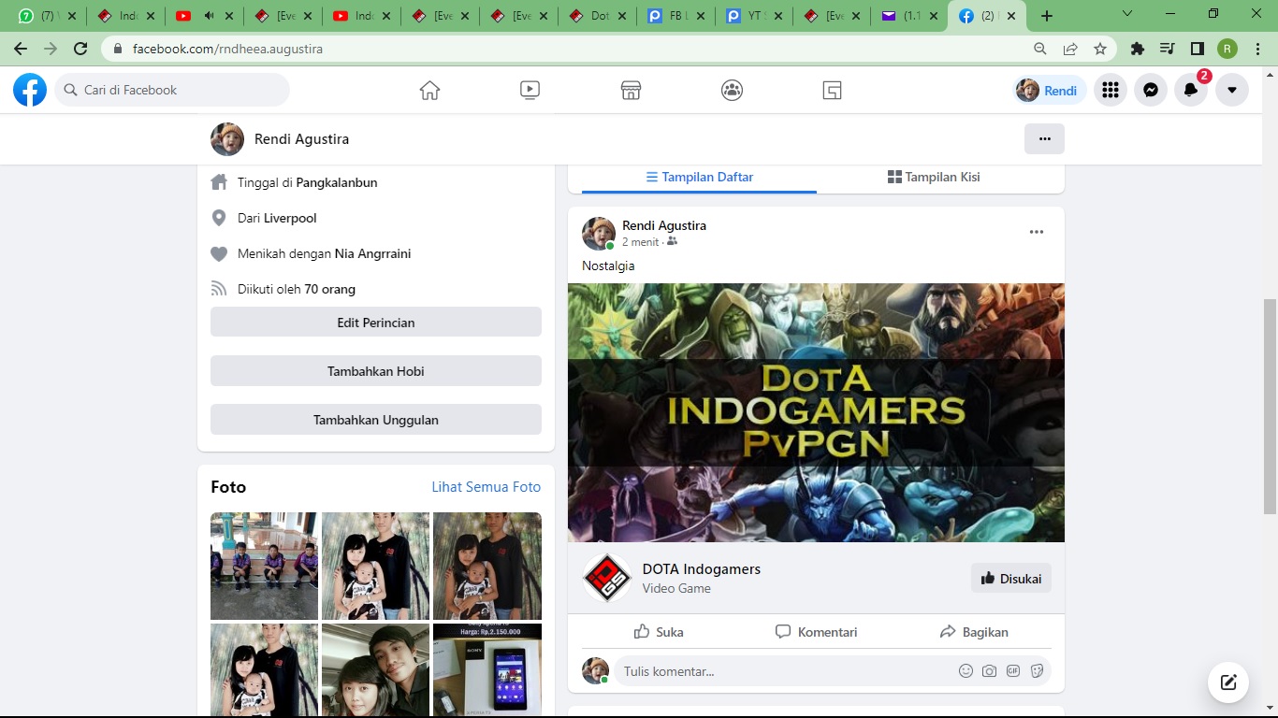
Task: Add a GIF to the comment
Action: tap(1013, 671)
